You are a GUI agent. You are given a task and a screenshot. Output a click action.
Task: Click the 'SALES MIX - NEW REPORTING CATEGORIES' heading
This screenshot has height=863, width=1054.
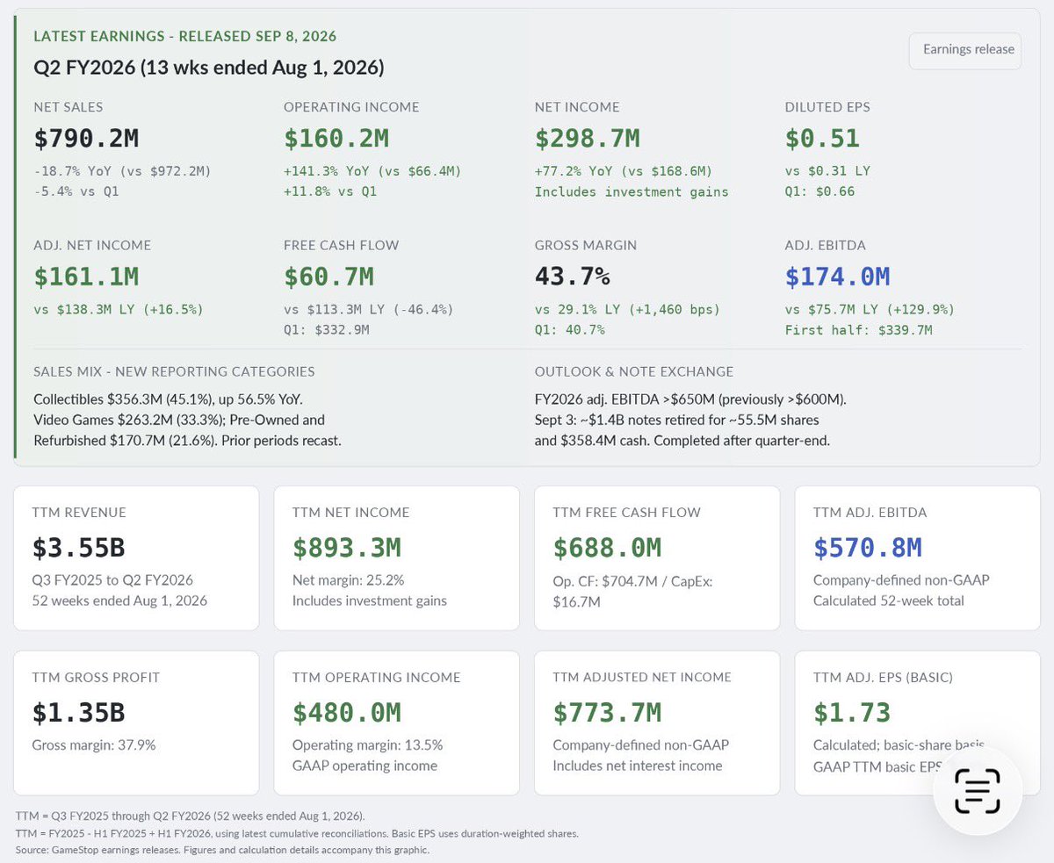[174, 371]
